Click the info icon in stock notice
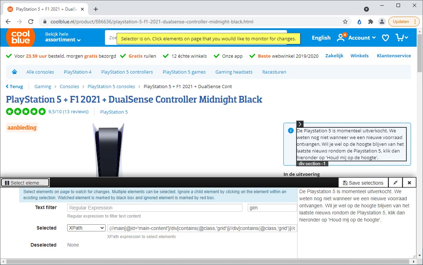The image size is (423, 265). point(290,131)
